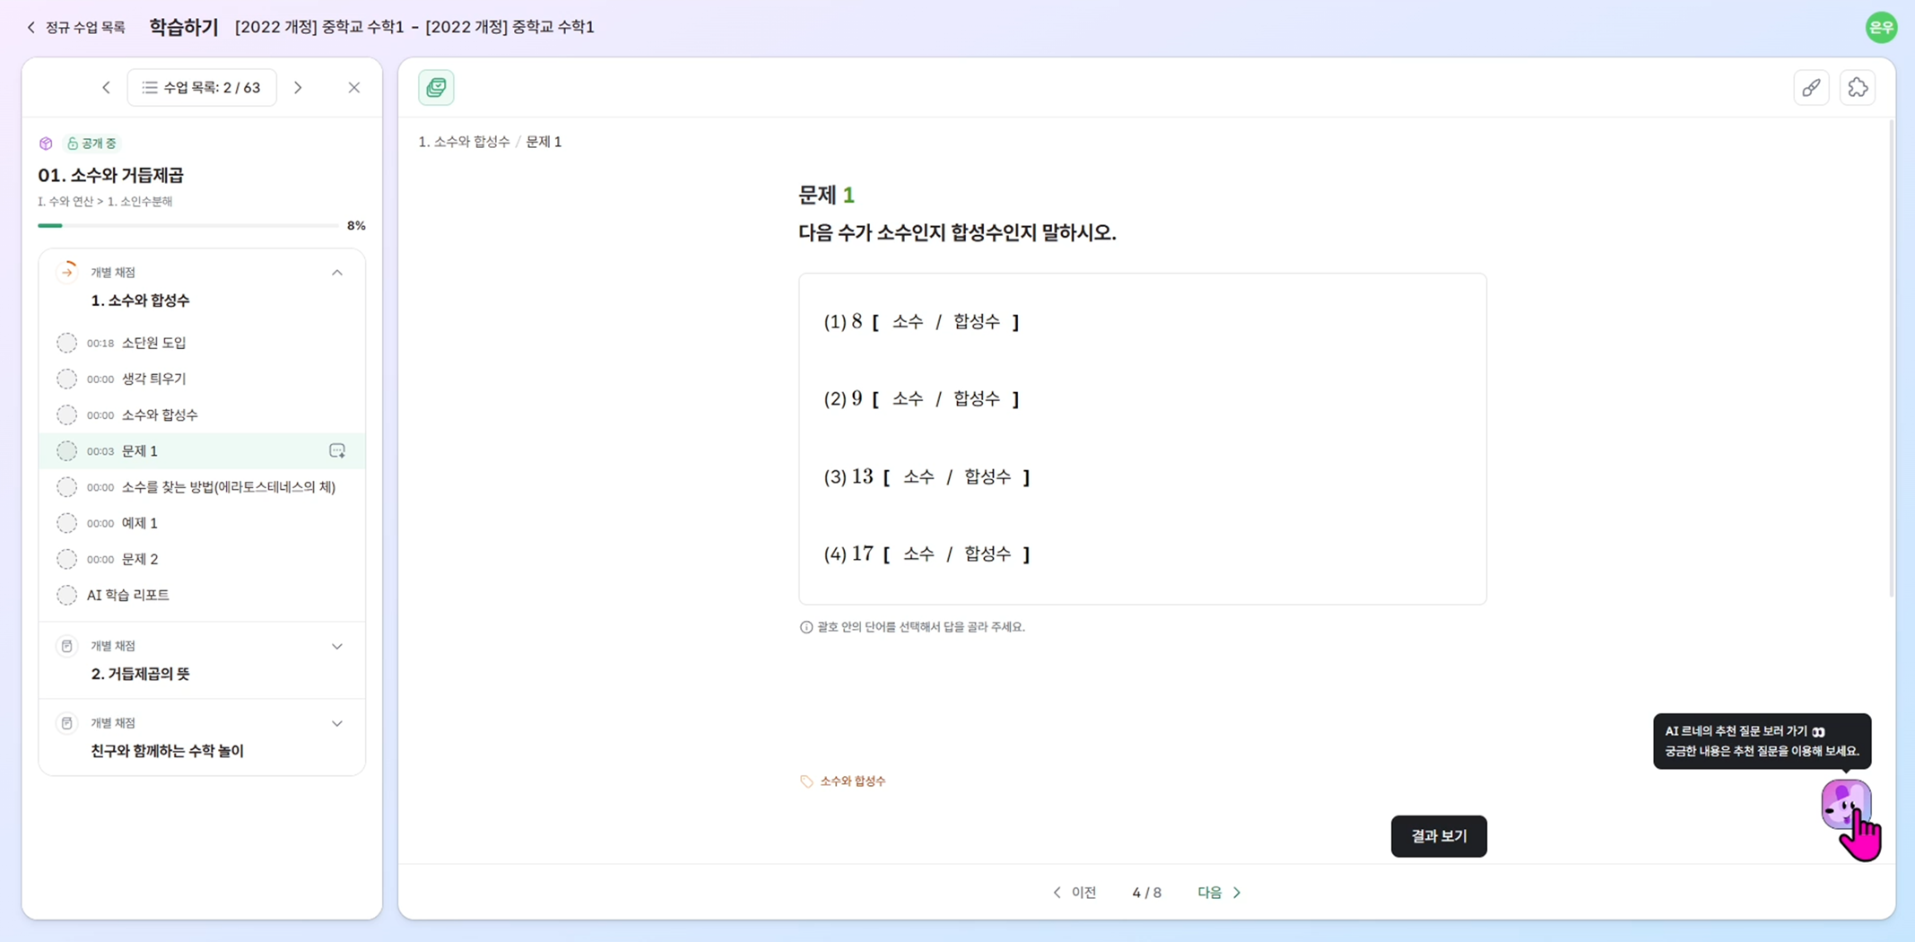Click the 01. 소수와 거듭제곱 title
Image resolution: width=1915 pixels, height=942 pixels.
coord(110,175)
